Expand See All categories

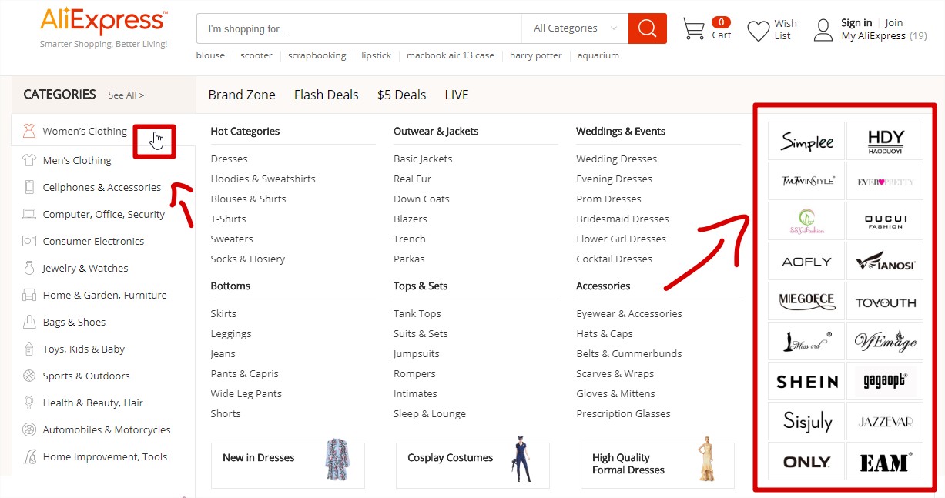click(x=126, y=95)
